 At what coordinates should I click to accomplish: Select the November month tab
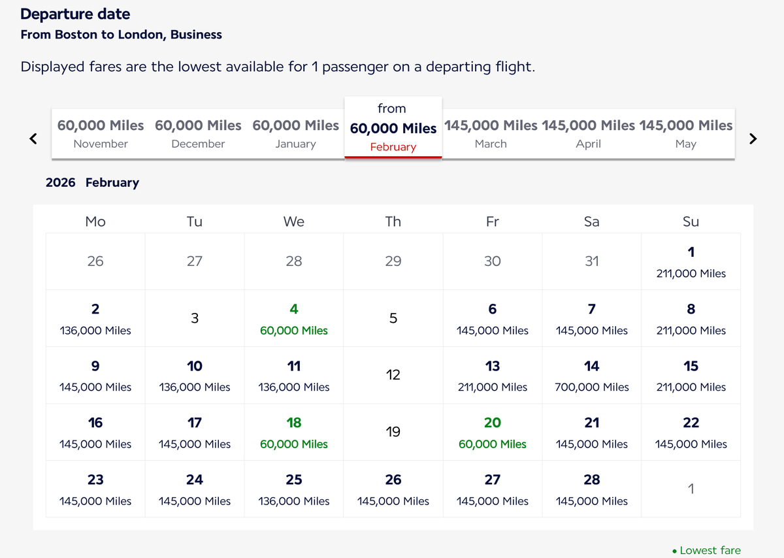(x=100, y=133)
